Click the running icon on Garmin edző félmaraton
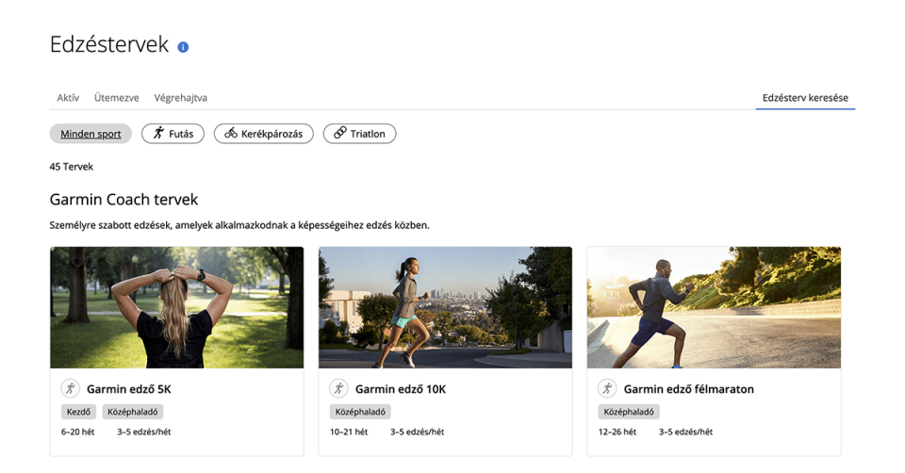 (607, 388)
